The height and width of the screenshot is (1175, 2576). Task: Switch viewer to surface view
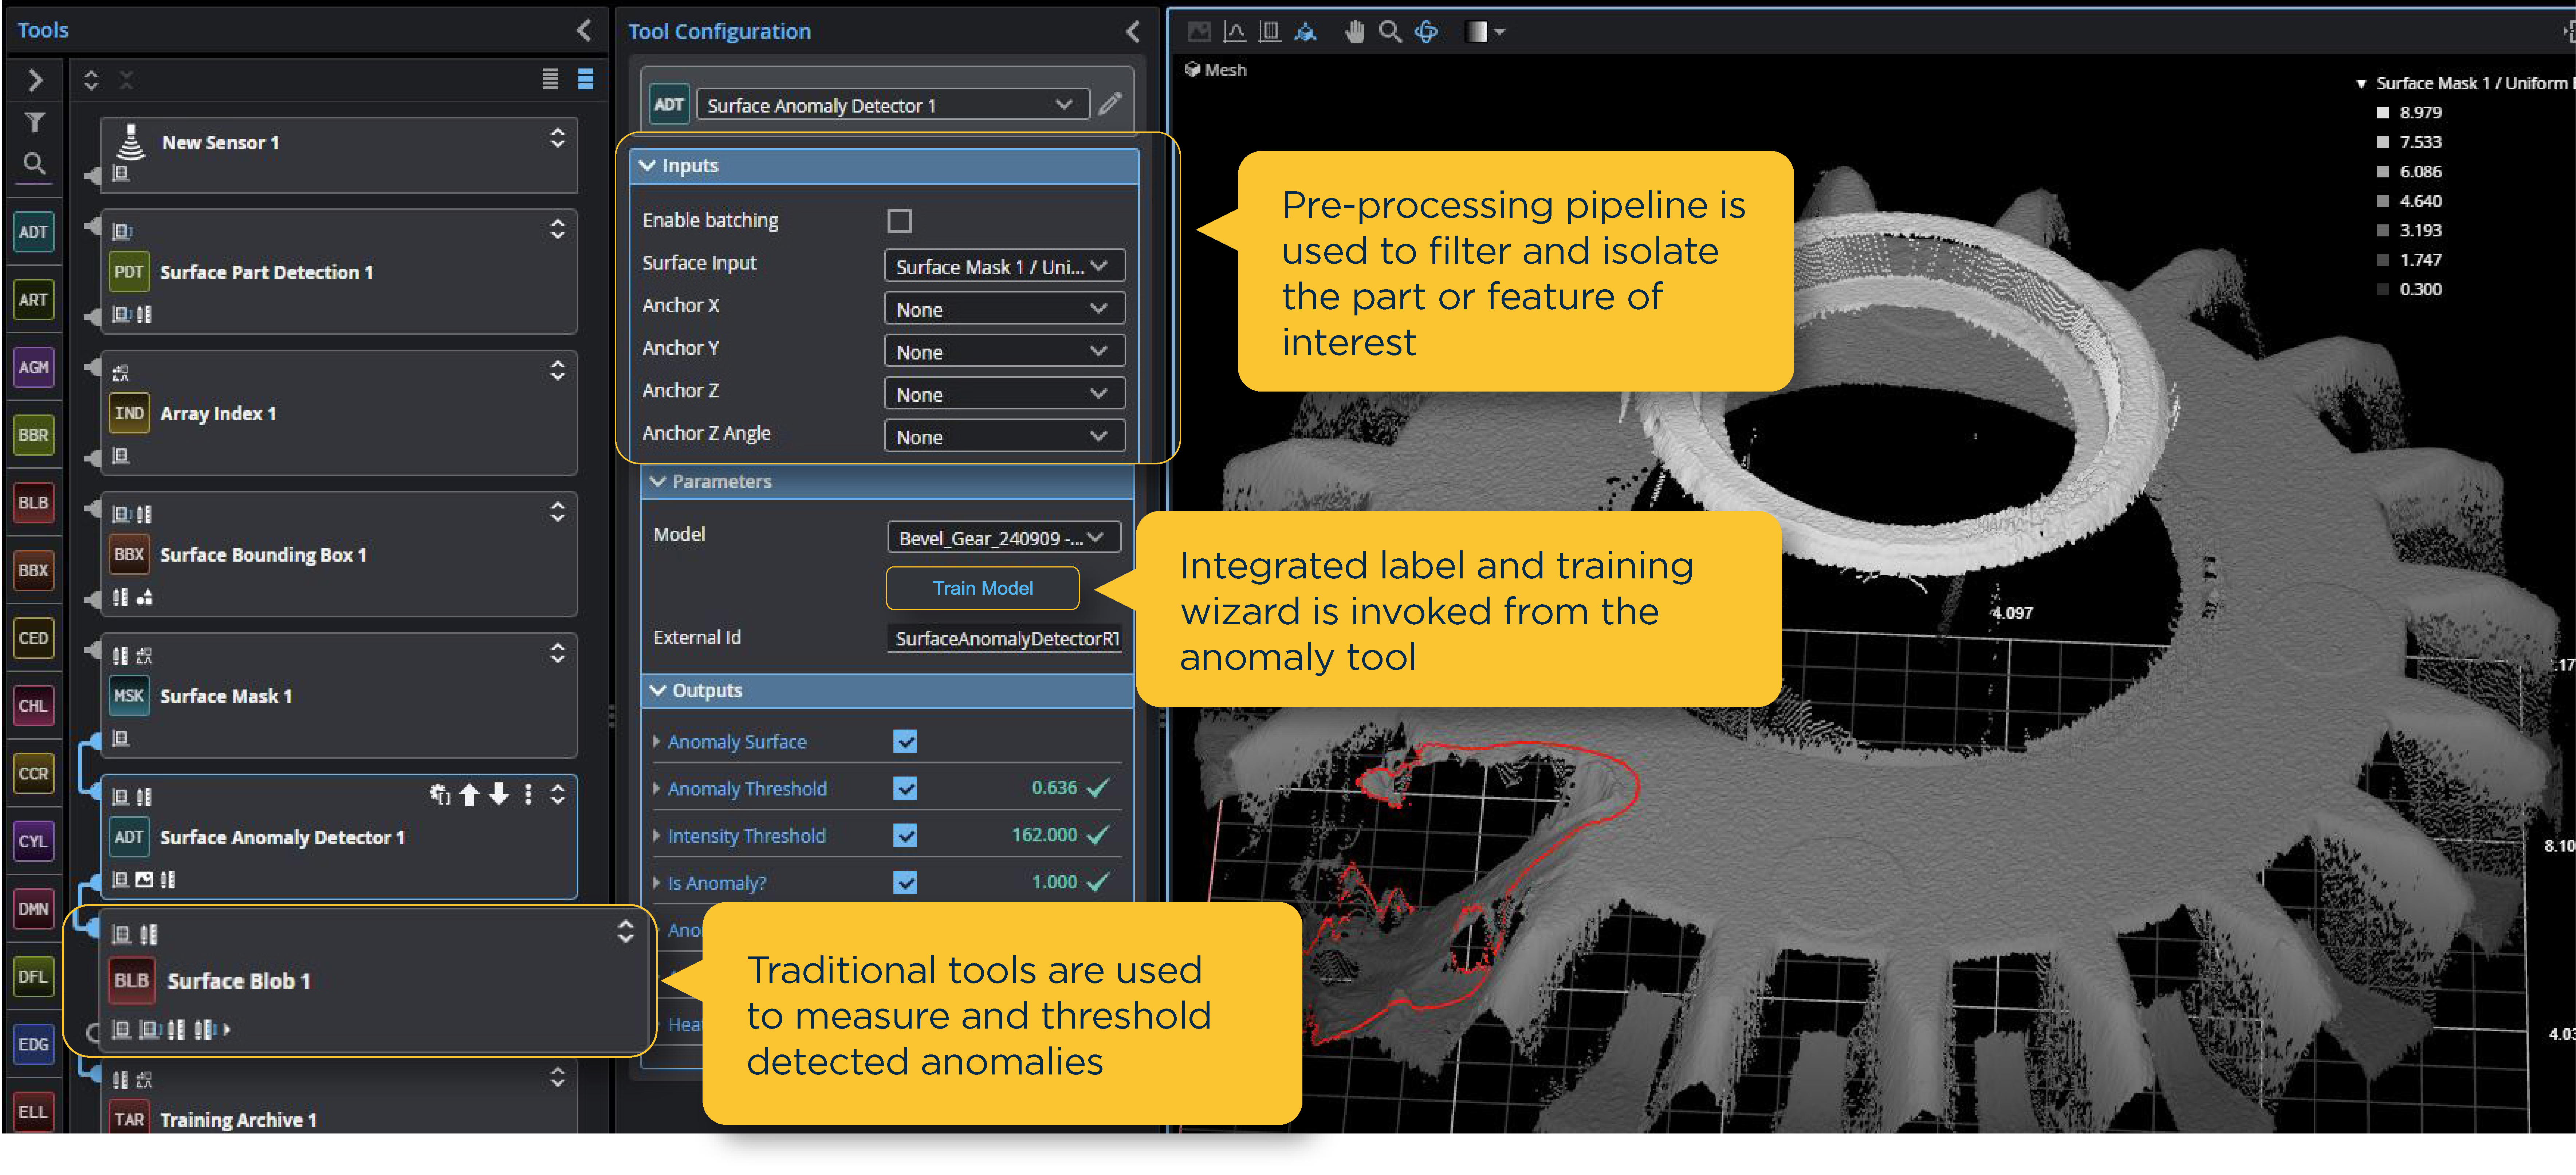1270,32
